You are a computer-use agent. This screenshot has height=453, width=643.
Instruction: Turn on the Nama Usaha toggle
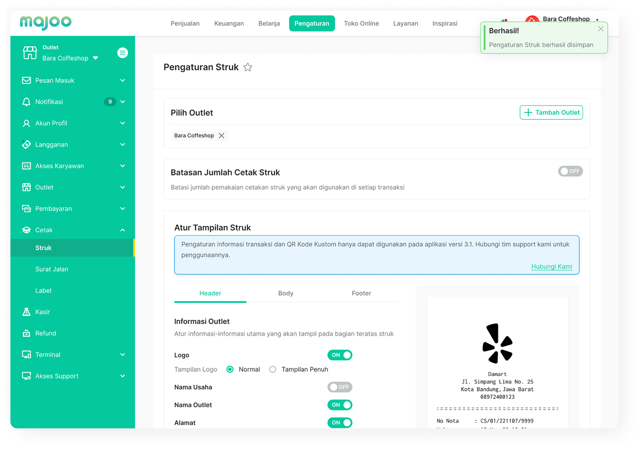pyautogui.click(x=340, y=387)
